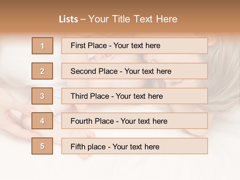
Task: Select "Your text here" in Third Place bar
Action: point(139,96)
